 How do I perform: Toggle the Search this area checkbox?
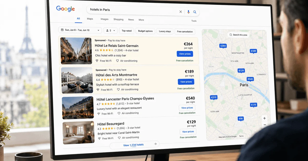(x=231, y=35)
